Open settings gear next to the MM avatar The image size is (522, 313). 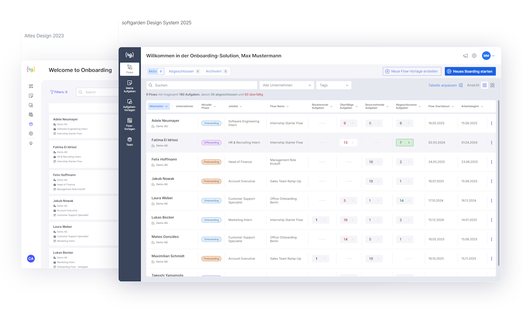(474, 56)
